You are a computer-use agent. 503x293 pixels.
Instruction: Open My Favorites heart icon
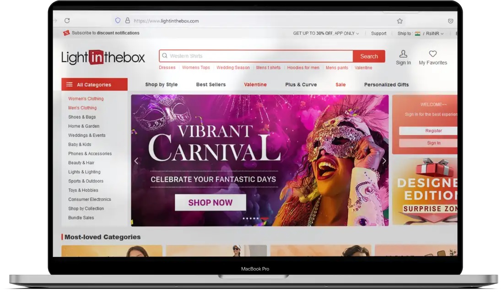[x=433, y=54]
